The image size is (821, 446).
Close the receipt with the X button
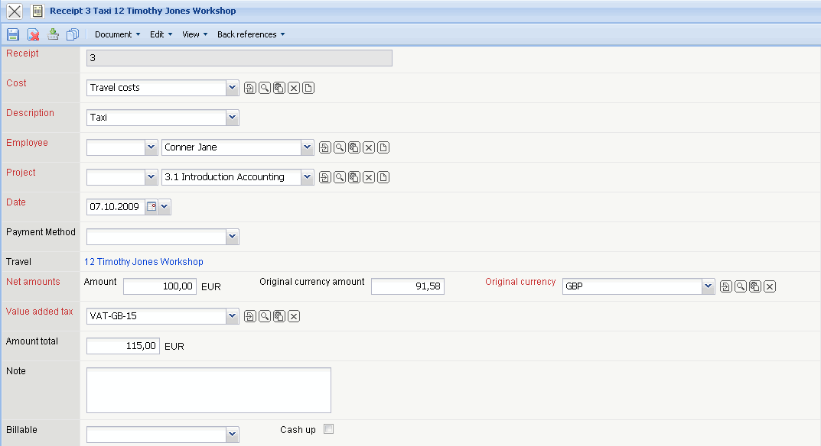(15, 11)
